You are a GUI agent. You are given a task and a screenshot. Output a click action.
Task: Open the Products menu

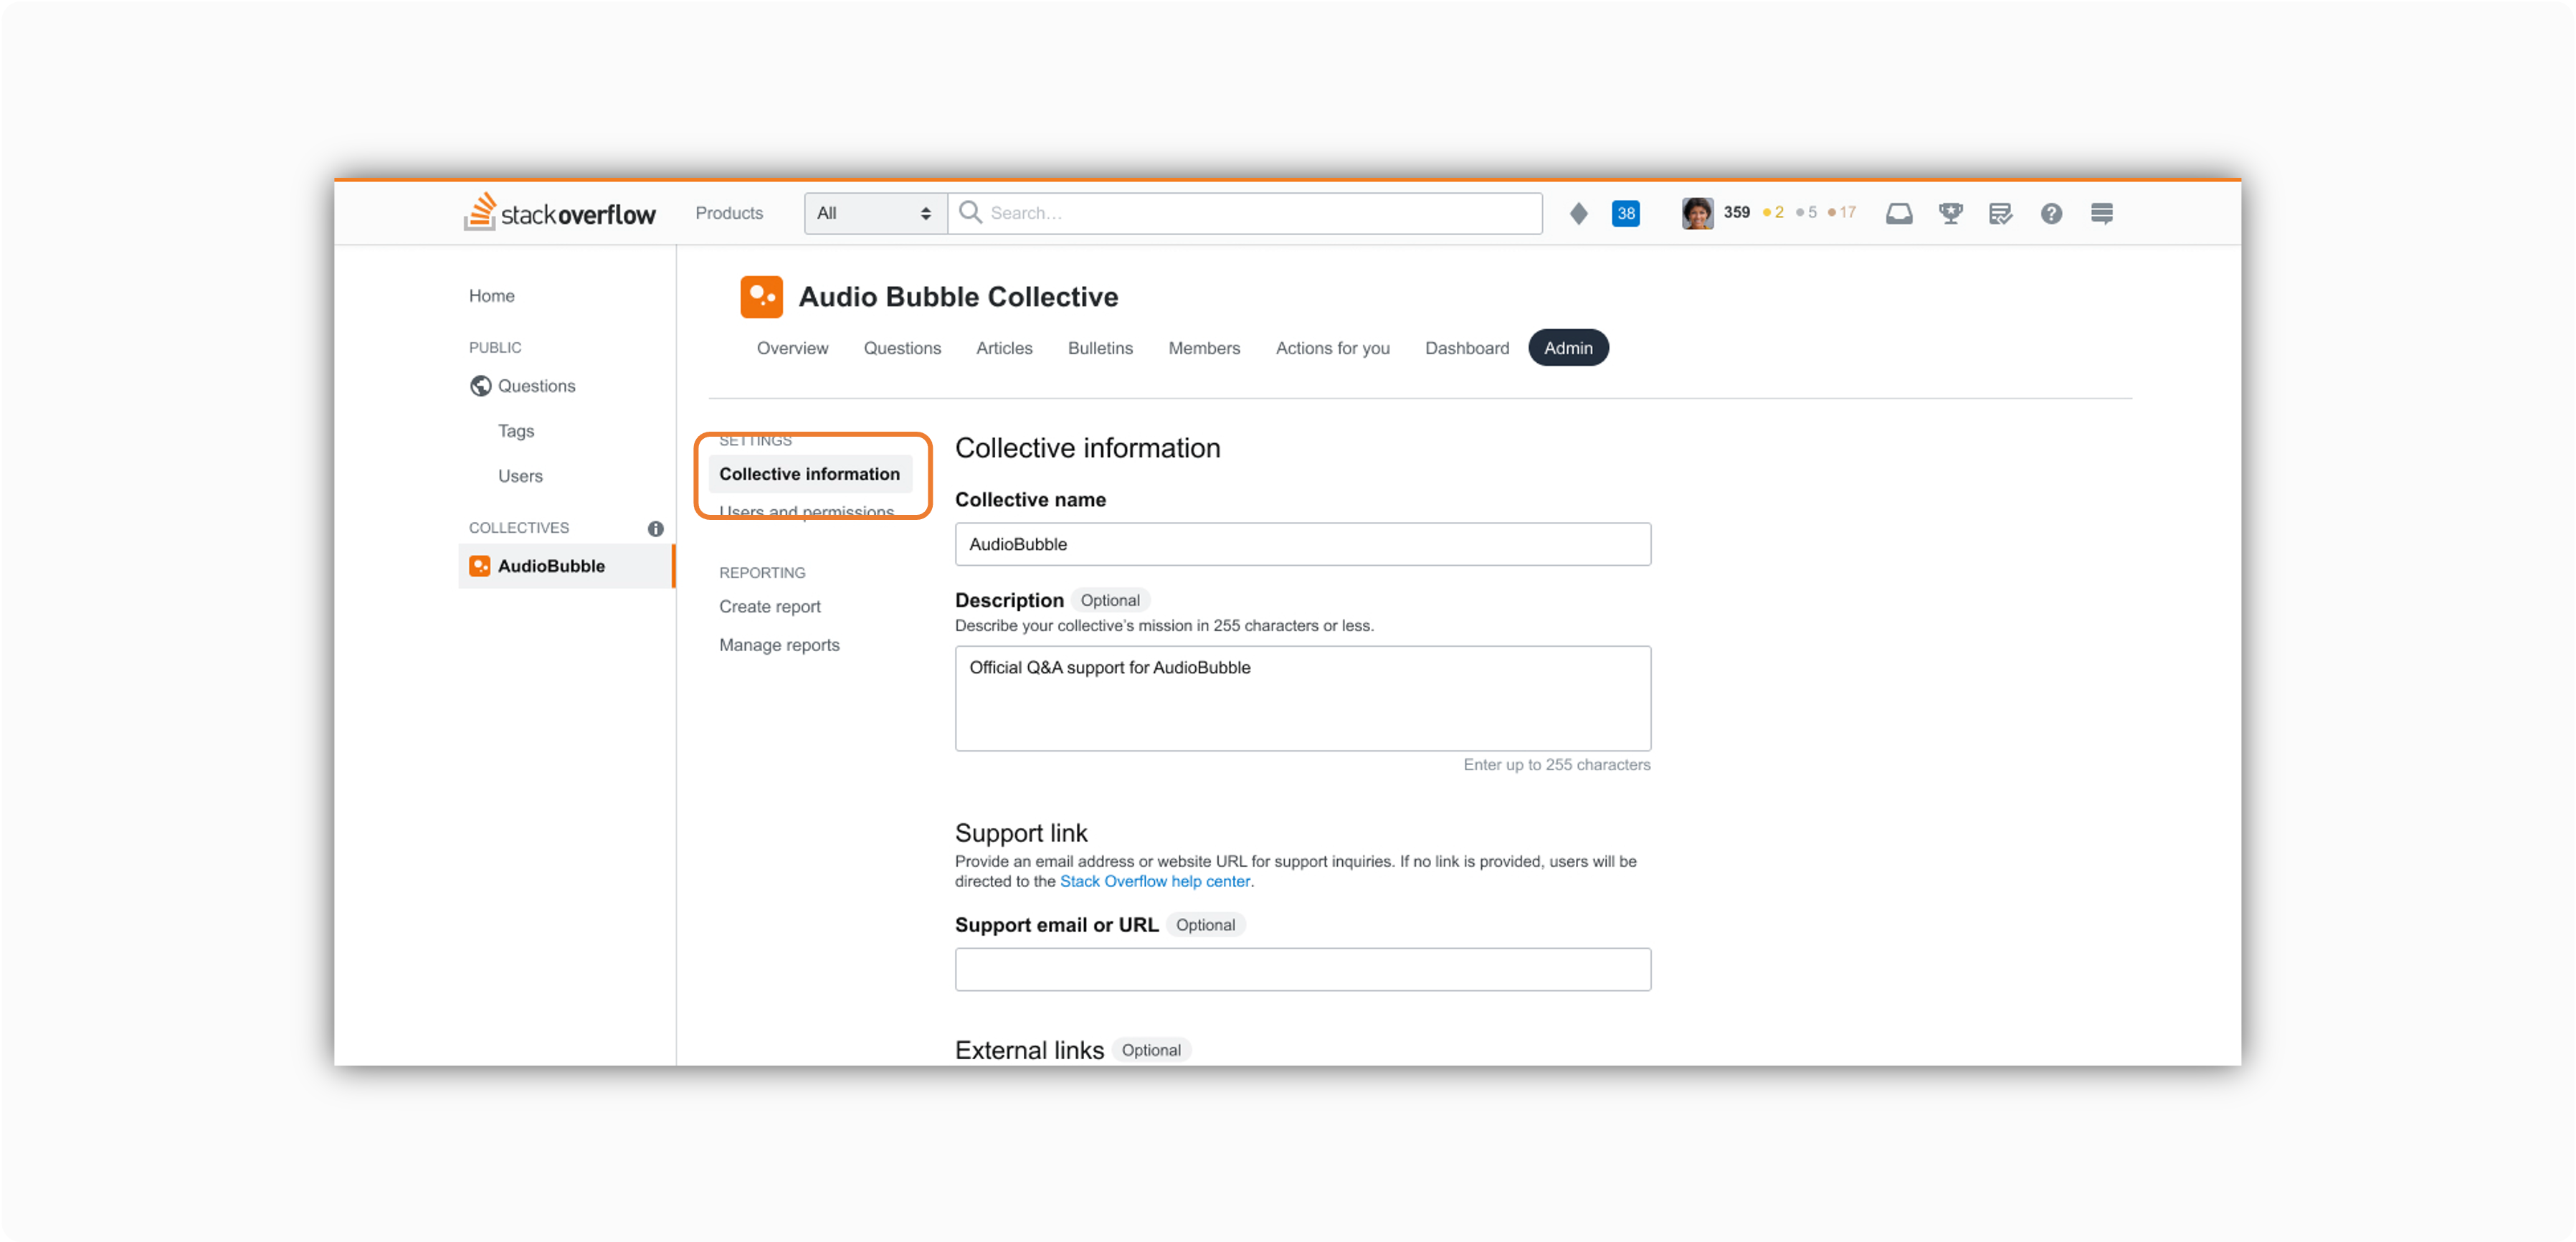[x=729, y=213]
